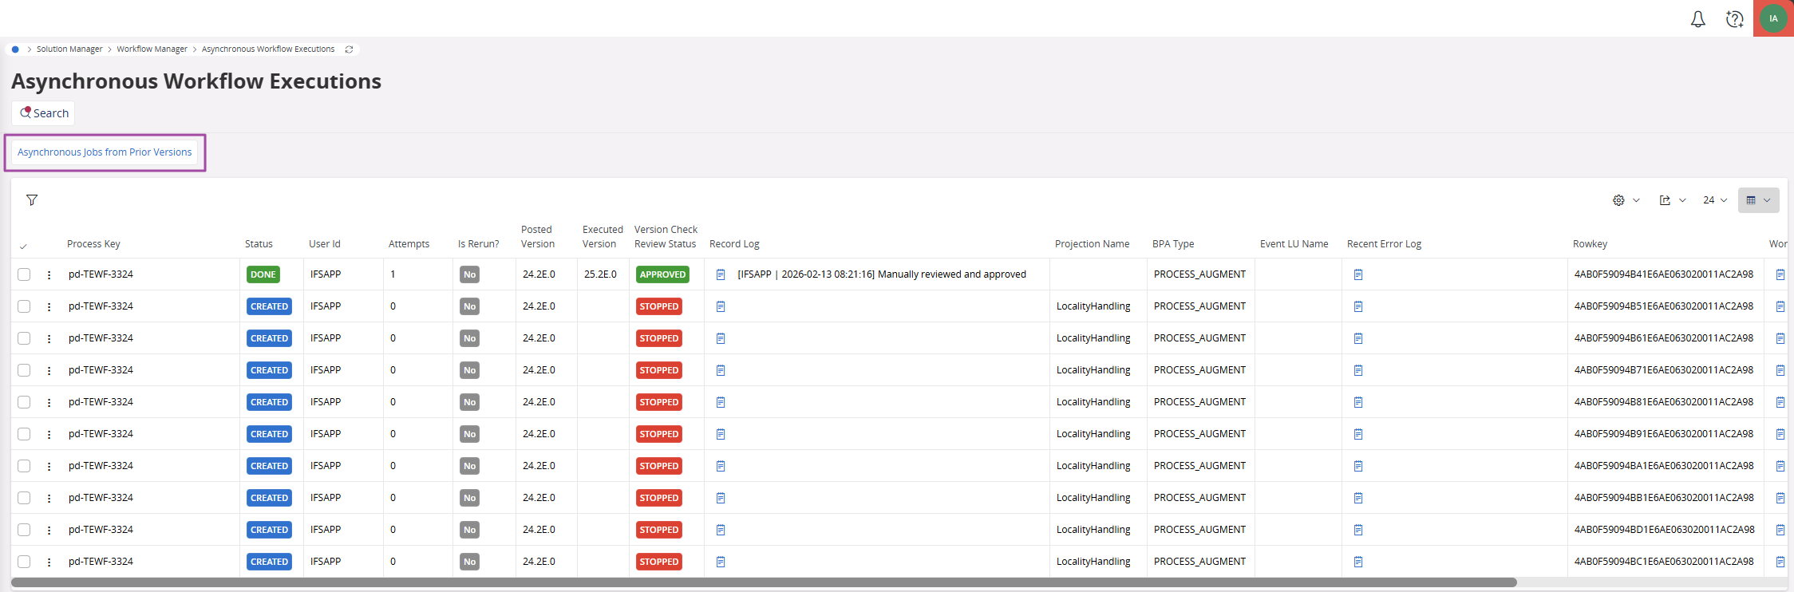Tick the checkbox for Rowkey containing B61E6
The height and width of the screenshot is (592, 1794).
24,338
